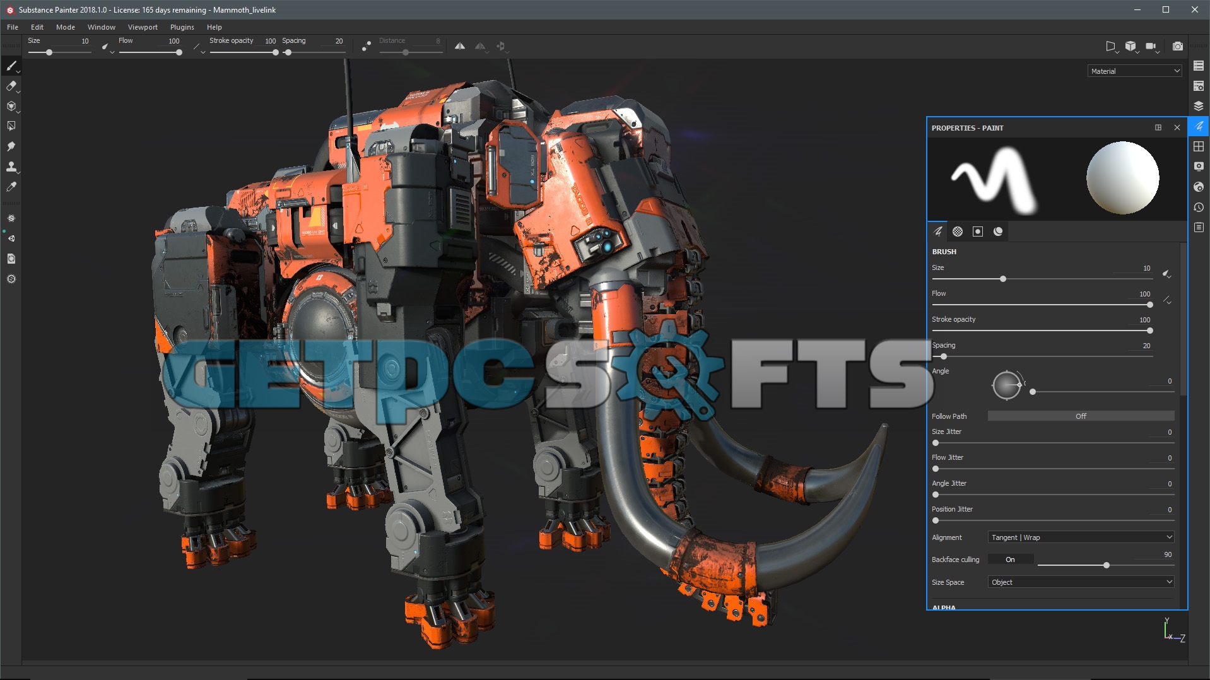The image size is (1210, 680).
Task: Switch to the Material properties tab
Action: (998, 232)
